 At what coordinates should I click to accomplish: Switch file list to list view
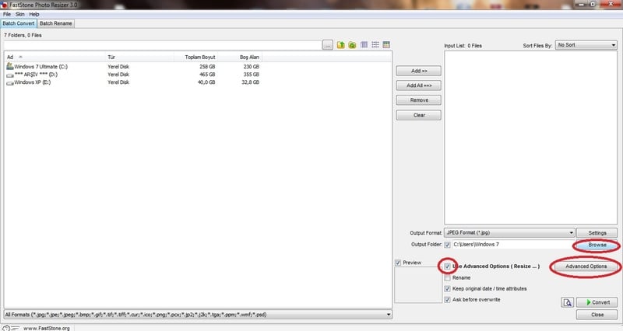pyautogui.click(x=375, y=45)
